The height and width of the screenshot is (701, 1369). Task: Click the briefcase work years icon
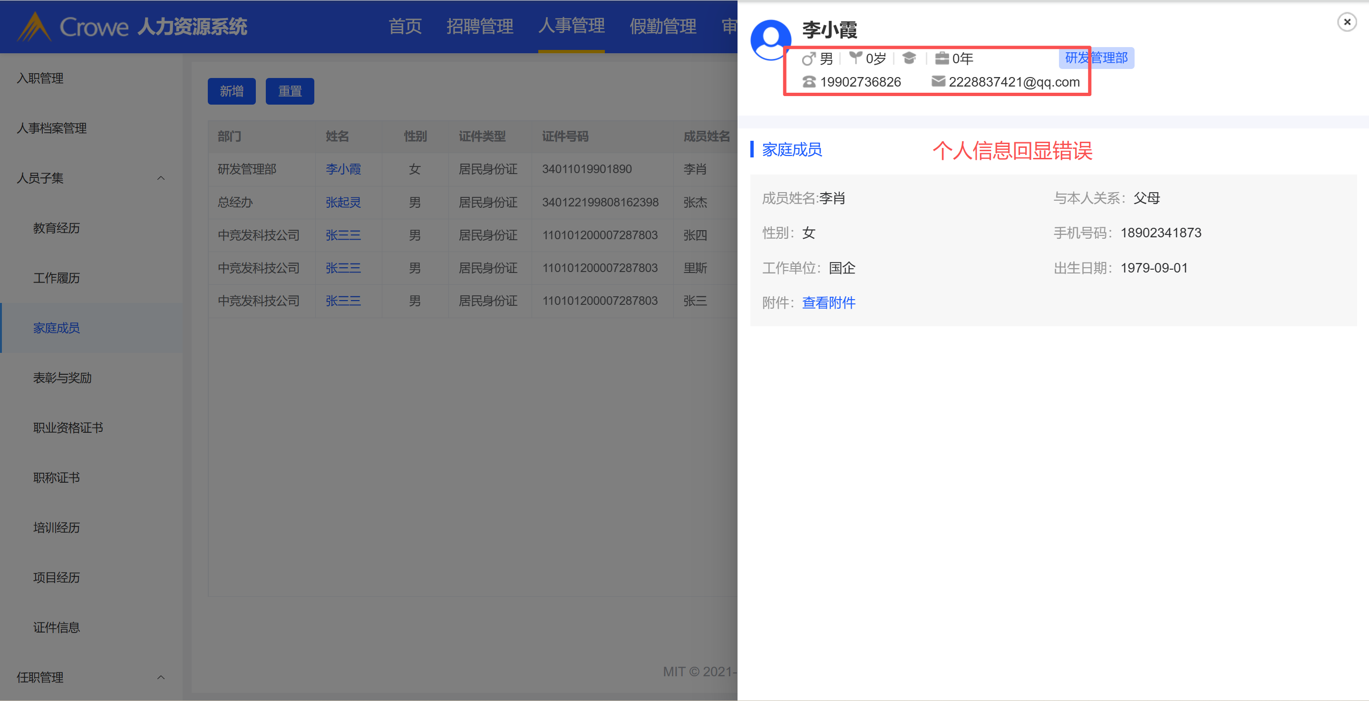coord(942,58)
